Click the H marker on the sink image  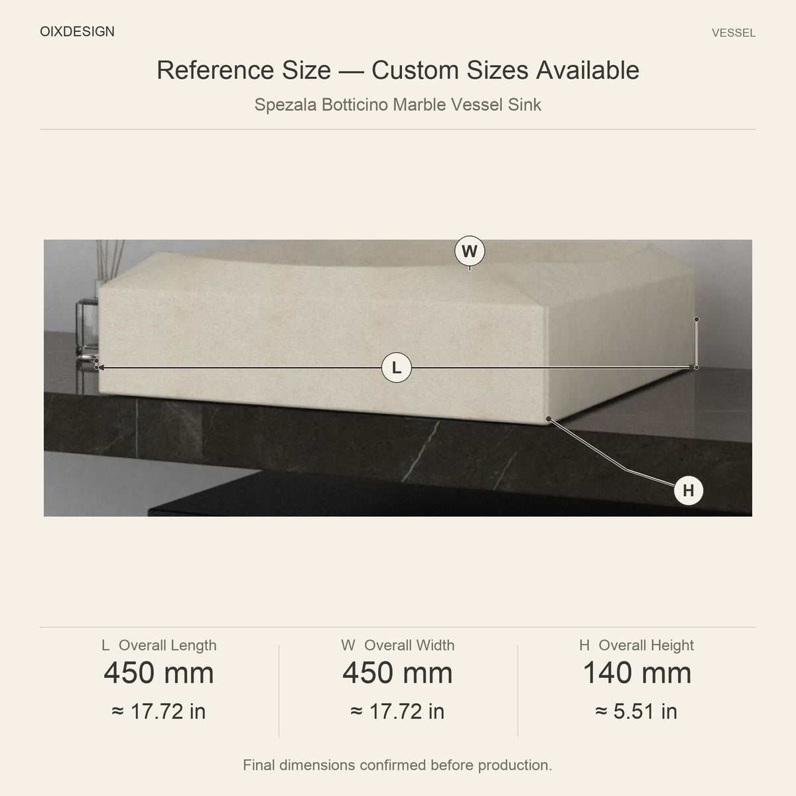click(x=688, y=491)
